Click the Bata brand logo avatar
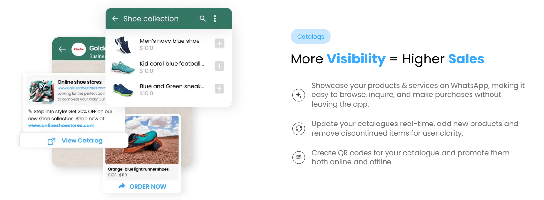The image size is (544, 200). pos(79,49)
